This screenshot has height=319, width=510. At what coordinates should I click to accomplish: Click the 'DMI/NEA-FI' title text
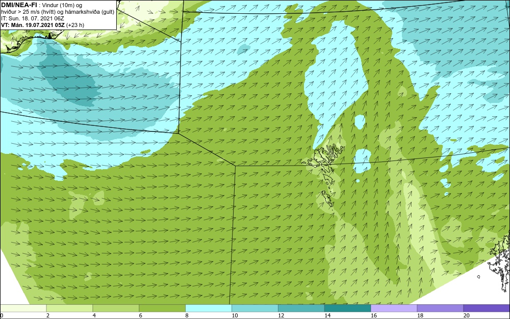point(19,5)
